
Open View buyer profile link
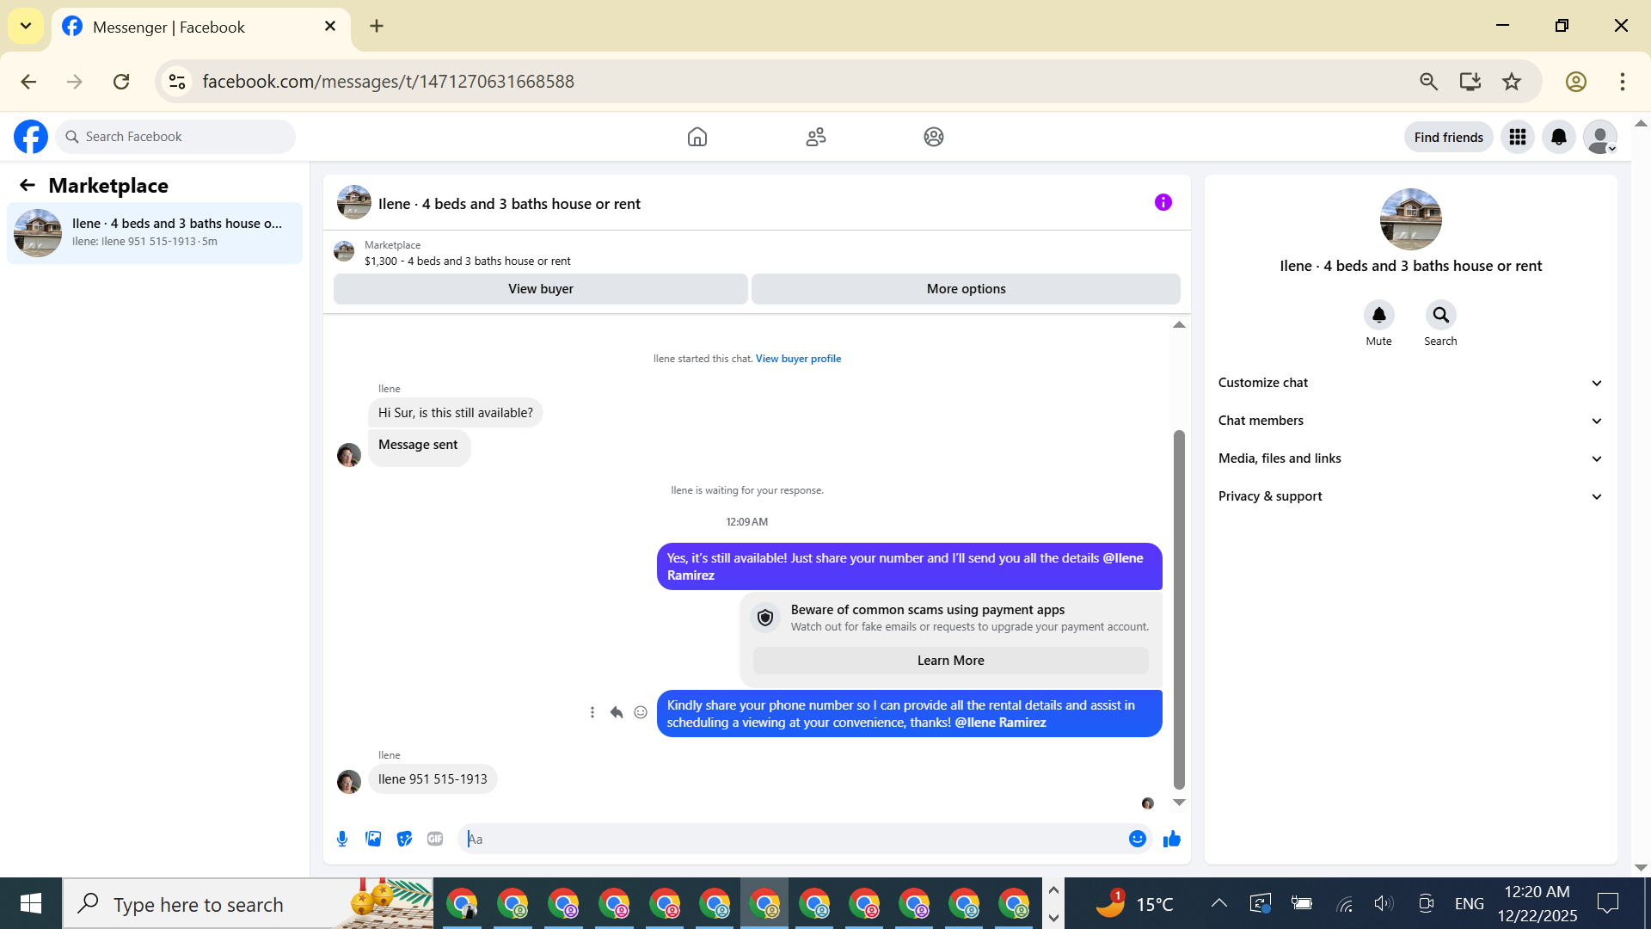[x=798, y=359]
